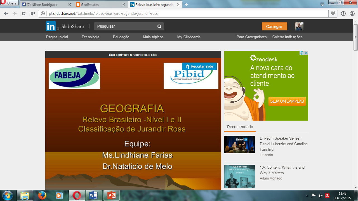
Task: Close the zendesk advertisement with the X
Action: [x=306, y=53]
